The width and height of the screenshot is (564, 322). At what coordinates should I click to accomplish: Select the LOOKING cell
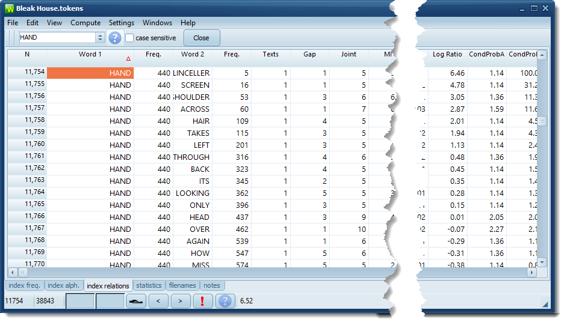(x=193, y=193)
